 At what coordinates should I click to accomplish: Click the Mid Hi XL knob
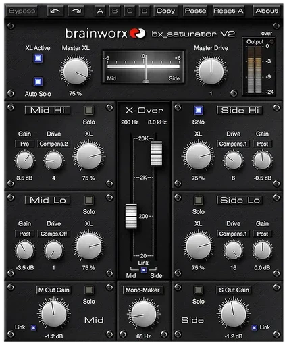coord(88,157)
